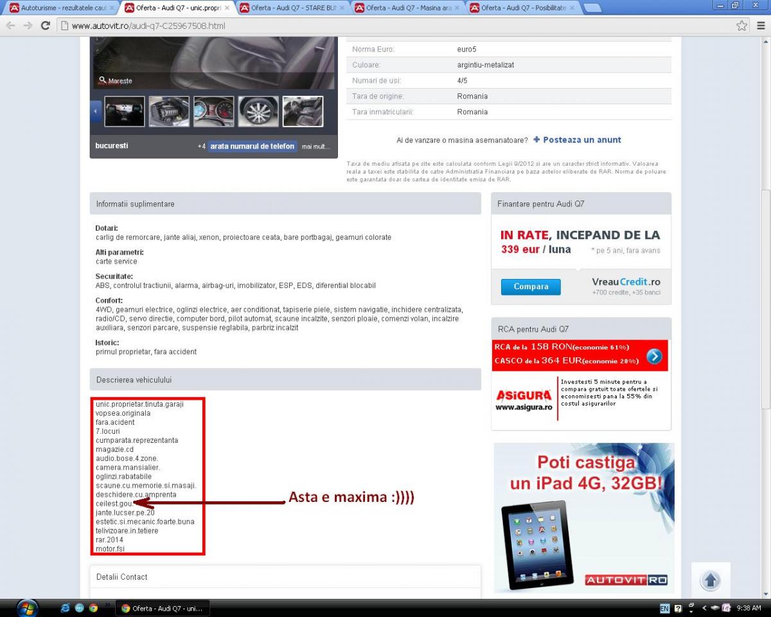Open a new browser tab
The image size is (771, 617).
click(x=592, y=8)
